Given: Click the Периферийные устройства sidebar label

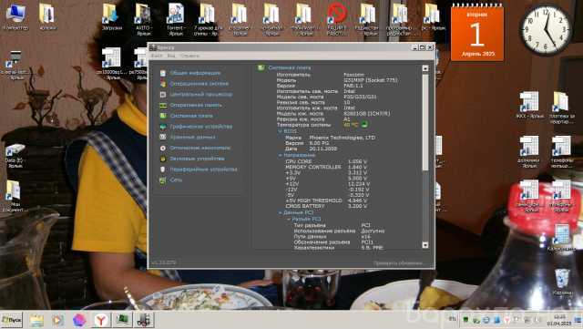Looking at the screenshot, I should coord(203,170).
